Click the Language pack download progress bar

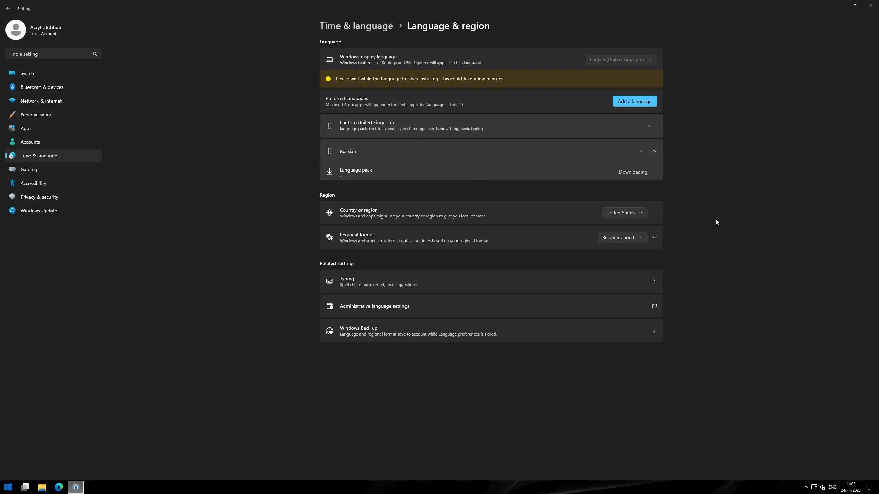coord(408,176)
